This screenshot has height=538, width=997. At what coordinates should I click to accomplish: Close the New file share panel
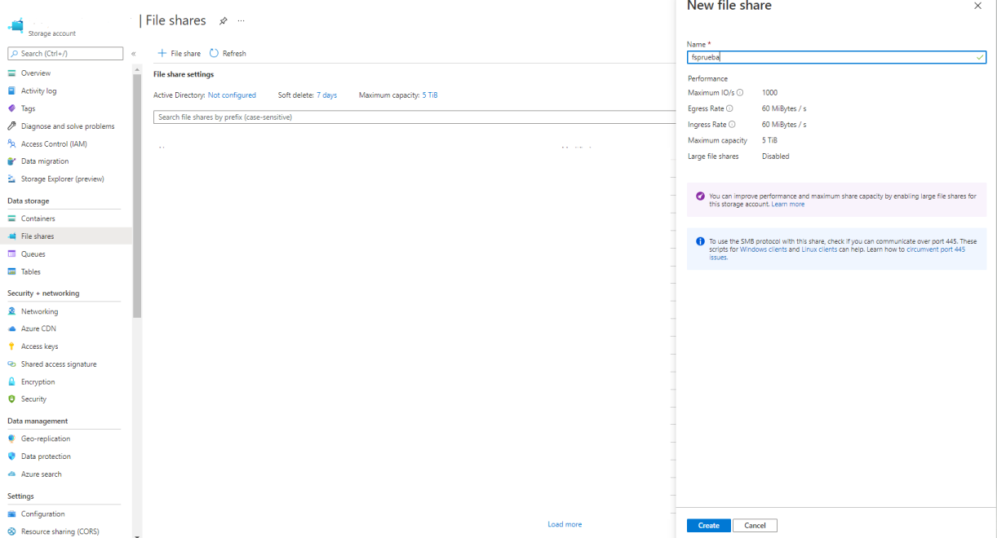click(978, 6)
